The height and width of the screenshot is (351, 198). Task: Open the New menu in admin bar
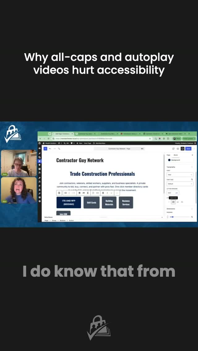click(x=80, y=143)
